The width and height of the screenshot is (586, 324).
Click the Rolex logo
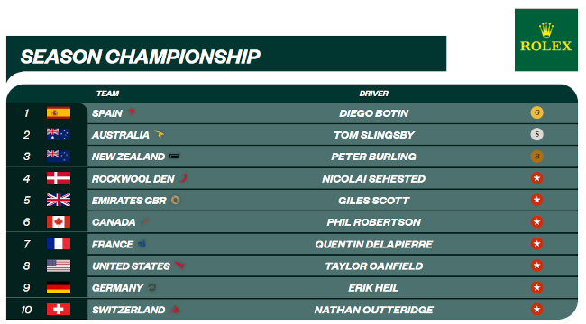click(x=546, y=40)
